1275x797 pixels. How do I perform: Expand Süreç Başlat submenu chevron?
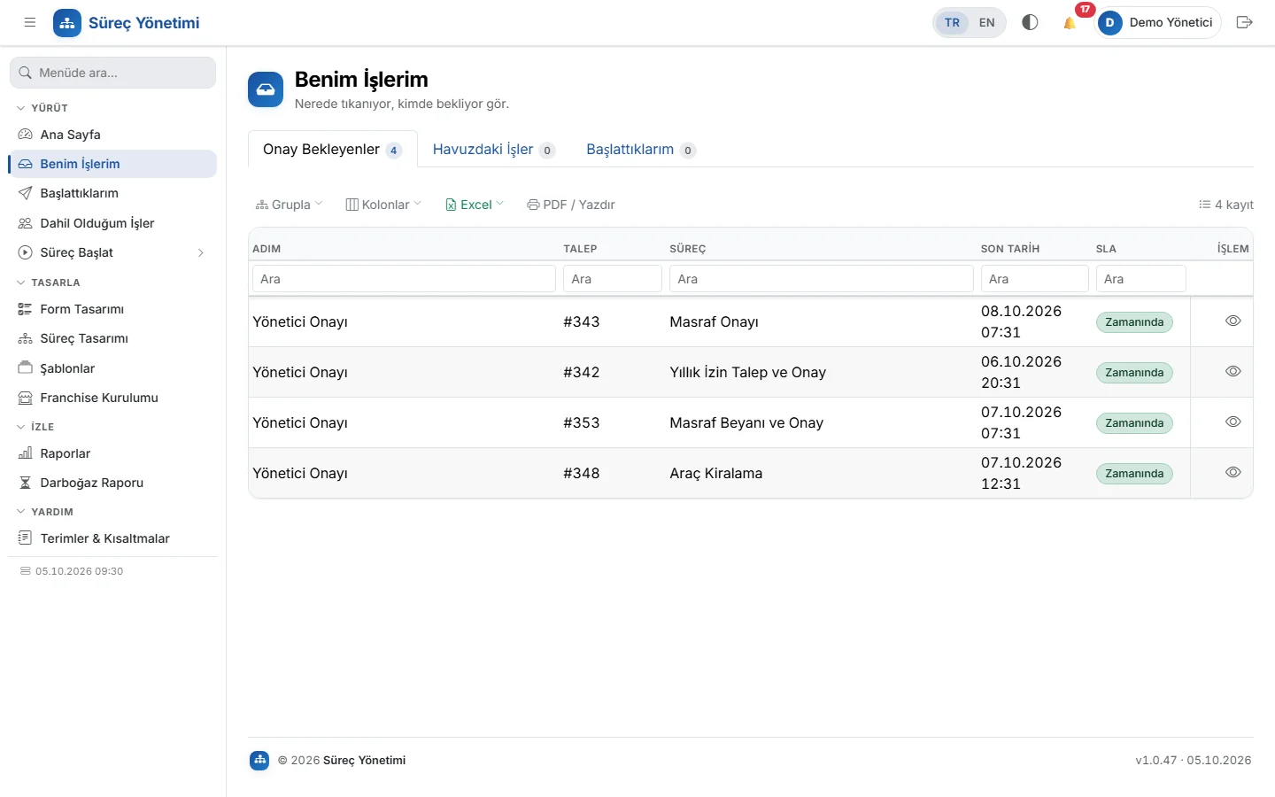pos(201,253)
